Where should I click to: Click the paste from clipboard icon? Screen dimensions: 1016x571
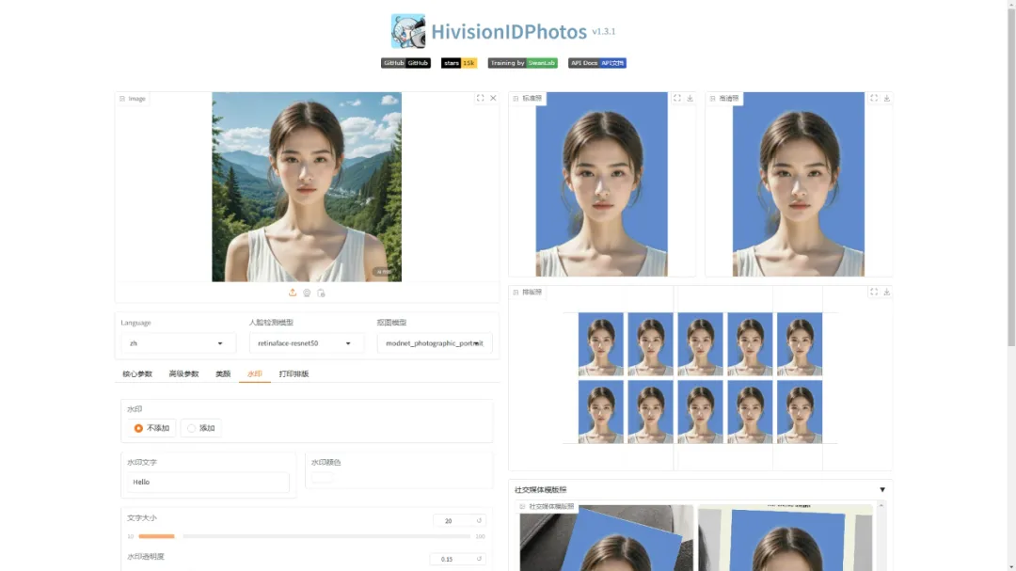[x=321, y=293]
